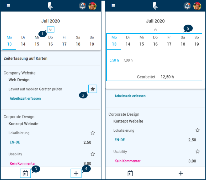
Task: Open user avatar in left screen
Action: (93, 6)
